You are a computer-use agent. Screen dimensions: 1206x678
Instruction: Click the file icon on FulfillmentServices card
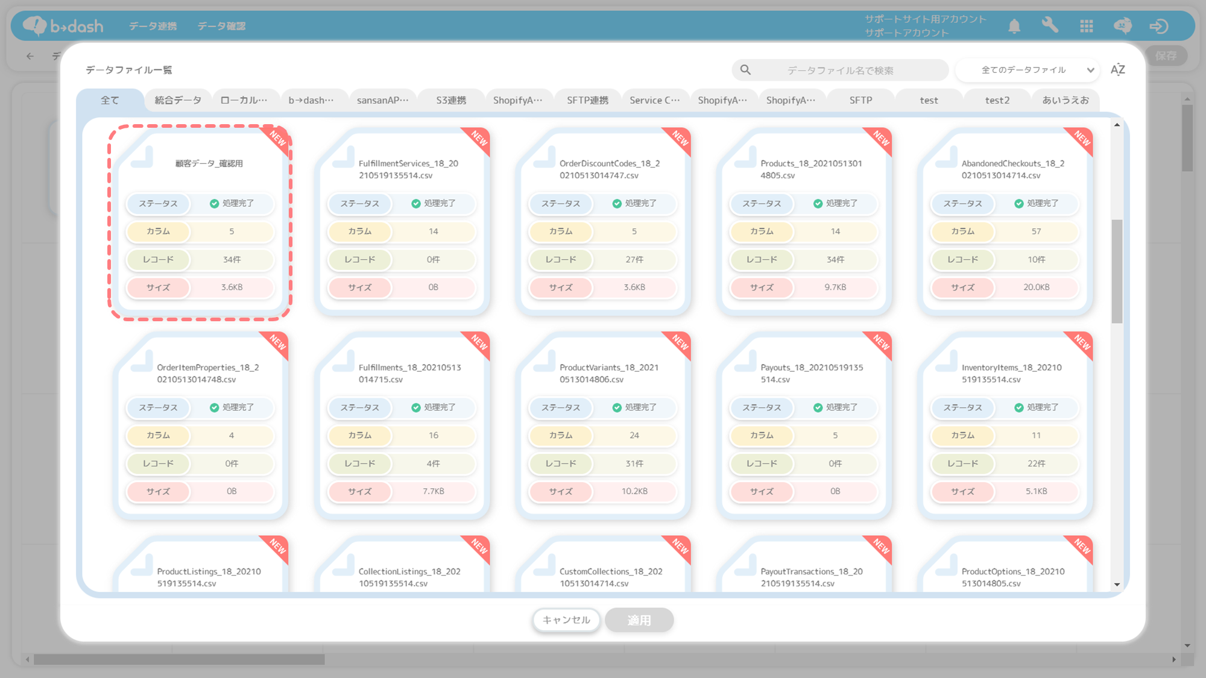click(x=343, y=157)
